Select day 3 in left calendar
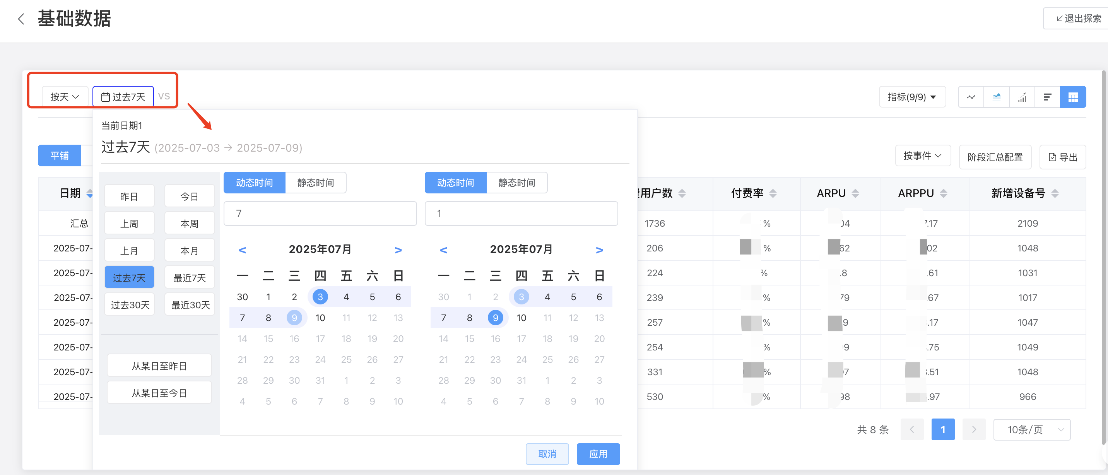Viewport: 1108px width, 475px height. pos(320,297)
